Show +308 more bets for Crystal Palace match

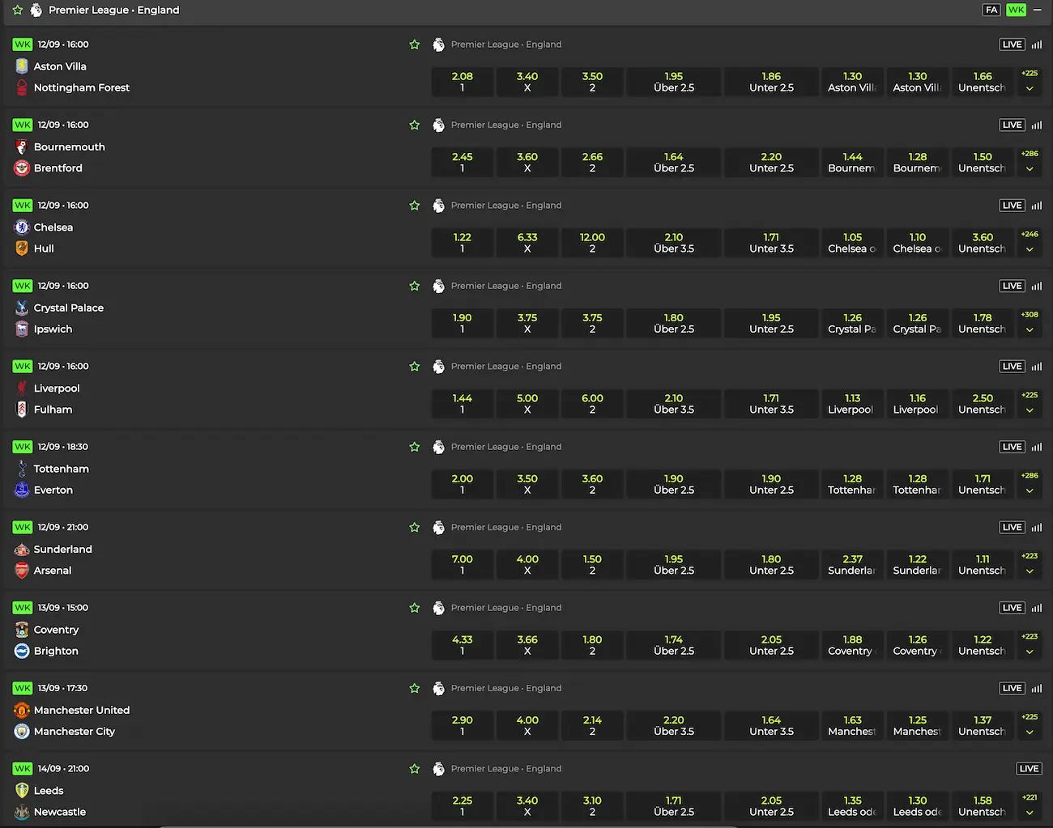(x=1030, y=323)
